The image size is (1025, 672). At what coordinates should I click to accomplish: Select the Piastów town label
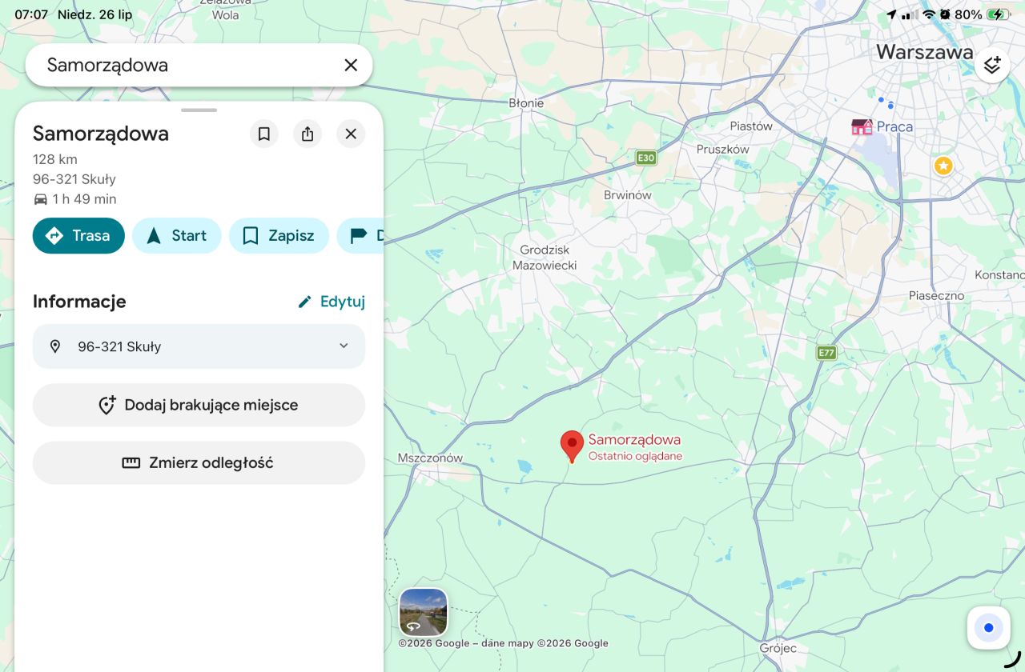click(751, 126)
